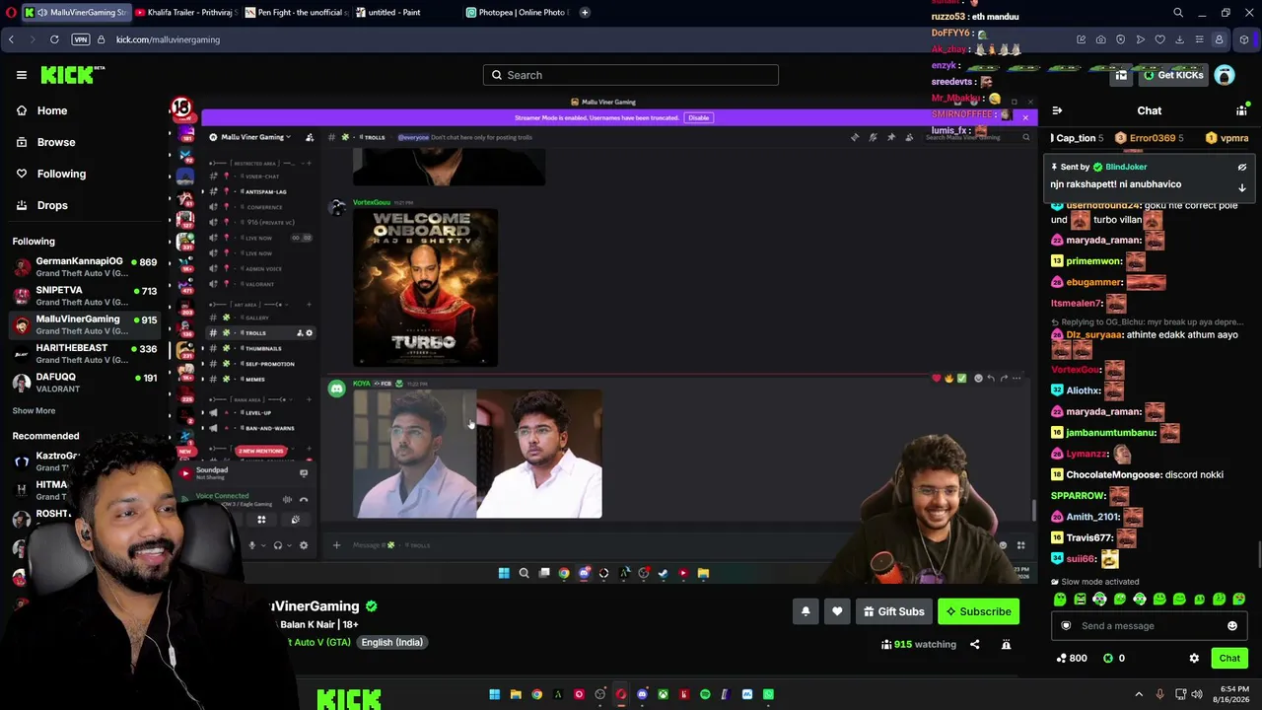
Task: Click the Gift Subs button
Action: pos(894,611)
